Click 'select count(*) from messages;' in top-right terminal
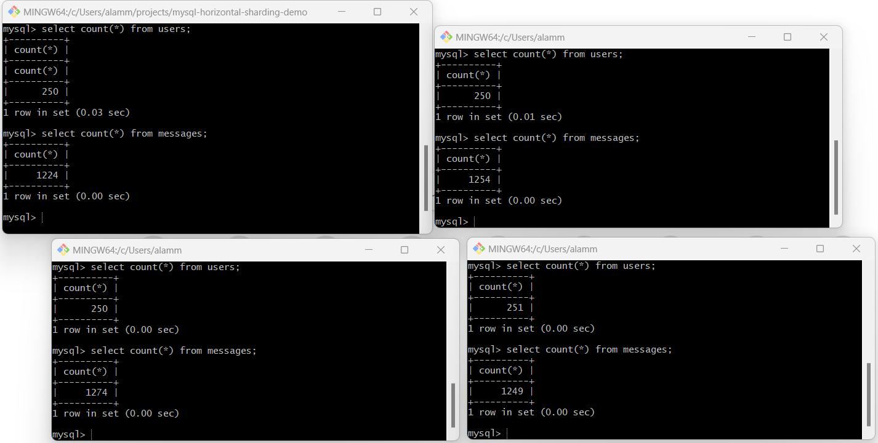The width and height of the screenshot is (878, 443). [557, 138]
